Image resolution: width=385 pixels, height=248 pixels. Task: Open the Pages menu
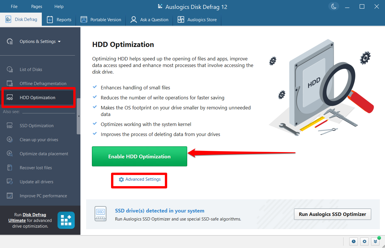(36, 6)
